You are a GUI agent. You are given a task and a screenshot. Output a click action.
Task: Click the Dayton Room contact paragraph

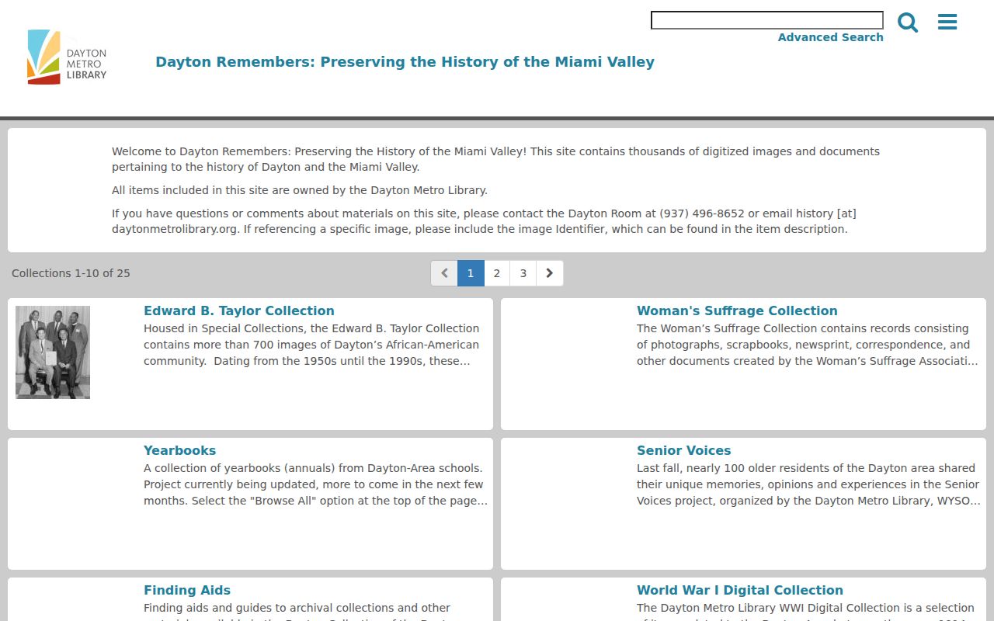point(484,221)
